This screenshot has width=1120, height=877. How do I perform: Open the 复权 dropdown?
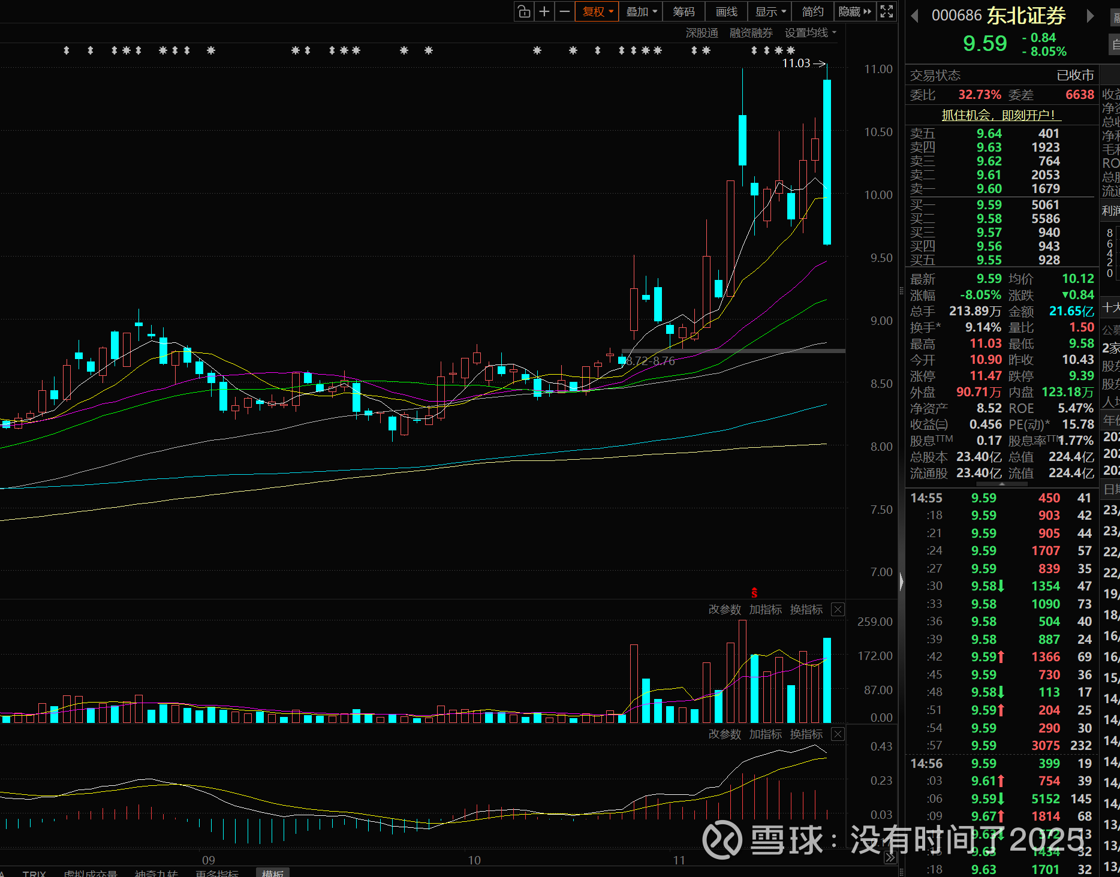tap(597, 11)
